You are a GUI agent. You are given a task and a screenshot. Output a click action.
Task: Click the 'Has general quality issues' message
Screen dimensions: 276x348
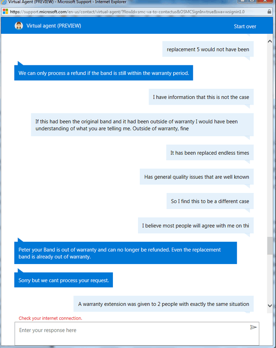click(196, 177)
